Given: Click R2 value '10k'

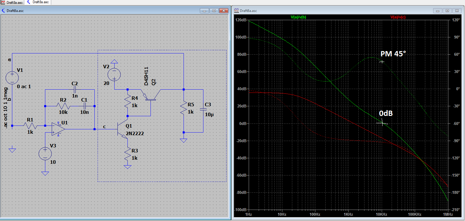Looking at the screenshot, I should point(63,112).
